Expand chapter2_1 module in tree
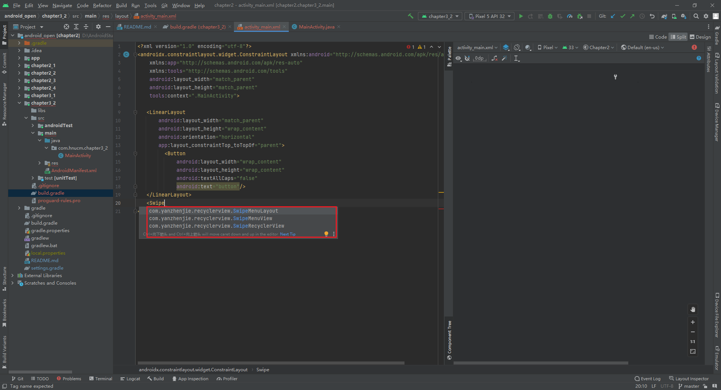 19,65
